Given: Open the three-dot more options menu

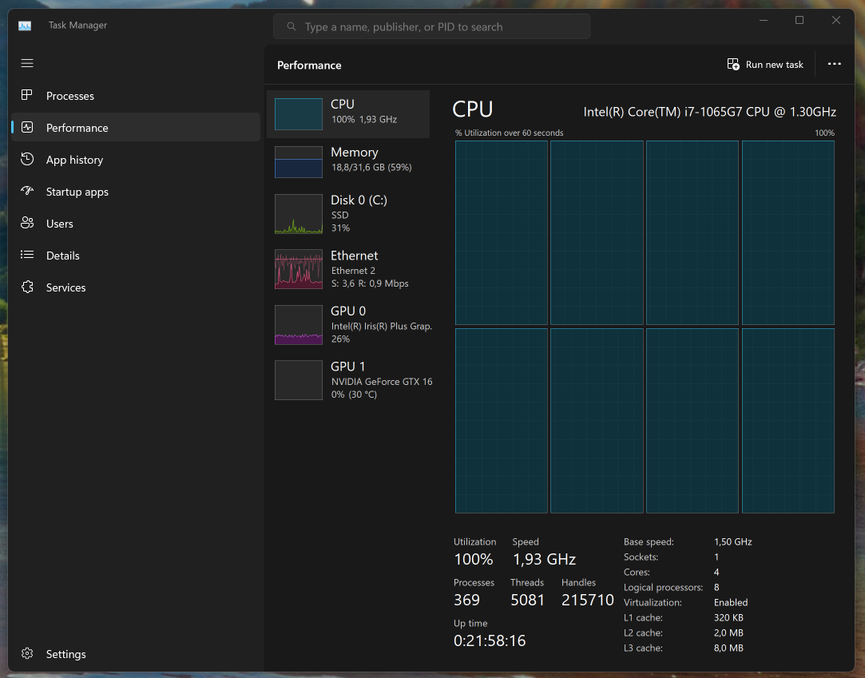Looking at the screenshot, I should coord(834,65).
